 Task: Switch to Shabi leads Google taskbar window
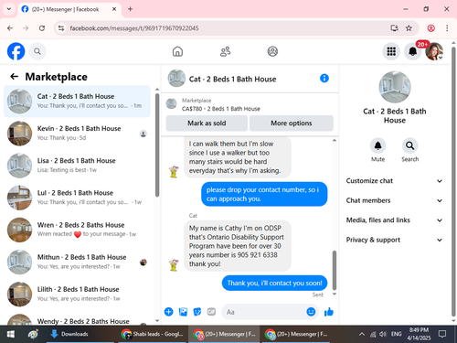tap(153, 334)
